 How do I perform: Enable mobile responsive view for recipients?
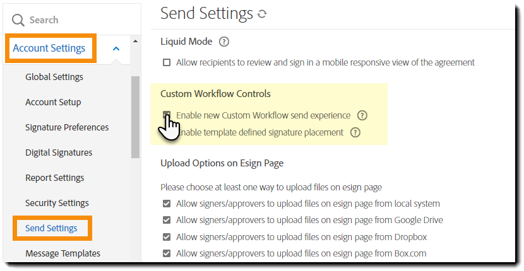pos(167,62)
